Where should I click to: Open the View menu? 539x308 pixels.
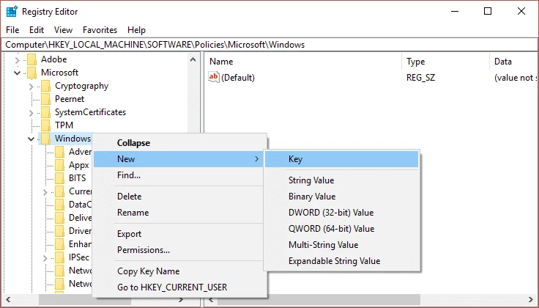(63, 30)
